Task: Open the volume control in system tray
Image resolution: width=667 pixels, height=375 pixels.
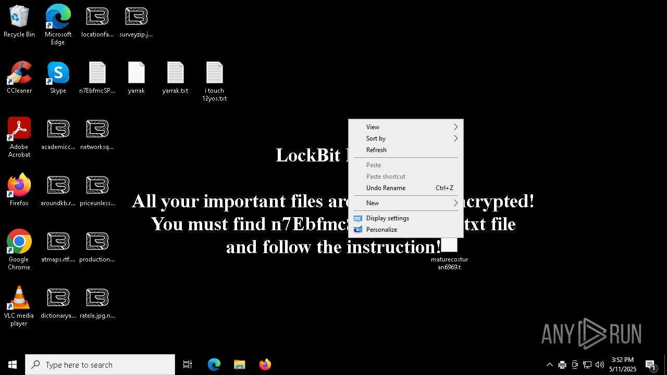Action: 600,365
